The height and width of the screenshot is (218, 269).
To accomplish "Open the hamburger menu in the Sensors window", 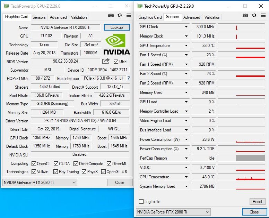I will click(x=263, y=16).
